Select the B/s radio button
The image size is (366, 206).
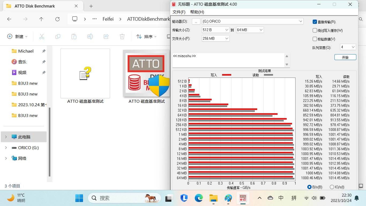point(309,187)
